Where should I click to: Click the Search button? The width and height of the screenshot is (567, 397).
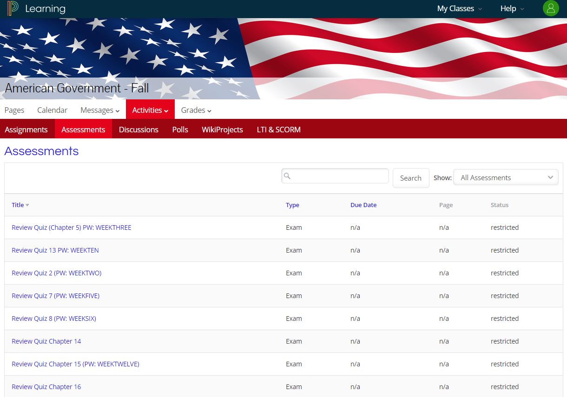click(411, 178)
